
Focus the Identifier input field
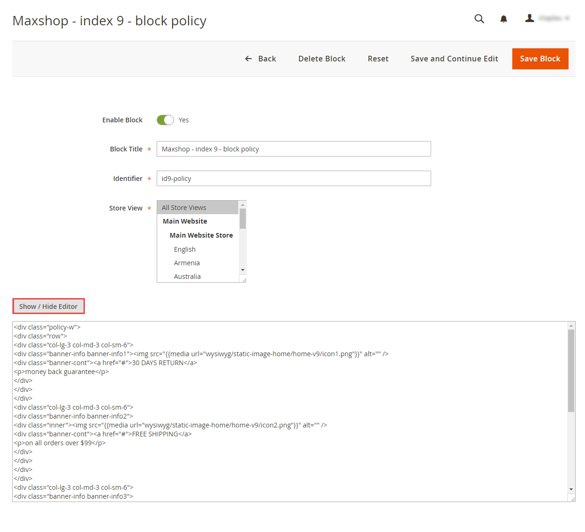(294, 179)
